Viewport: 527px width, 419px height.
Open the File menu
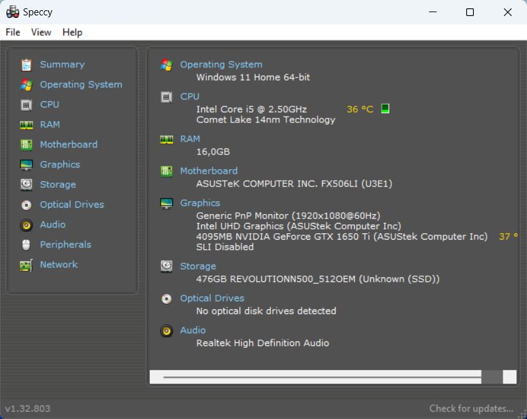pos(13,32)
